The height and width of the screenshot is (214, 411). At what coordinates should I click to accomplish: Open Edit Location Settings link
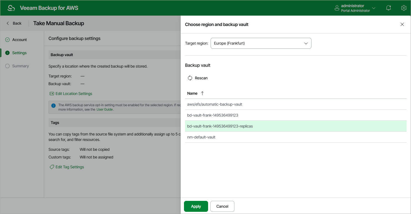[71, 94]
